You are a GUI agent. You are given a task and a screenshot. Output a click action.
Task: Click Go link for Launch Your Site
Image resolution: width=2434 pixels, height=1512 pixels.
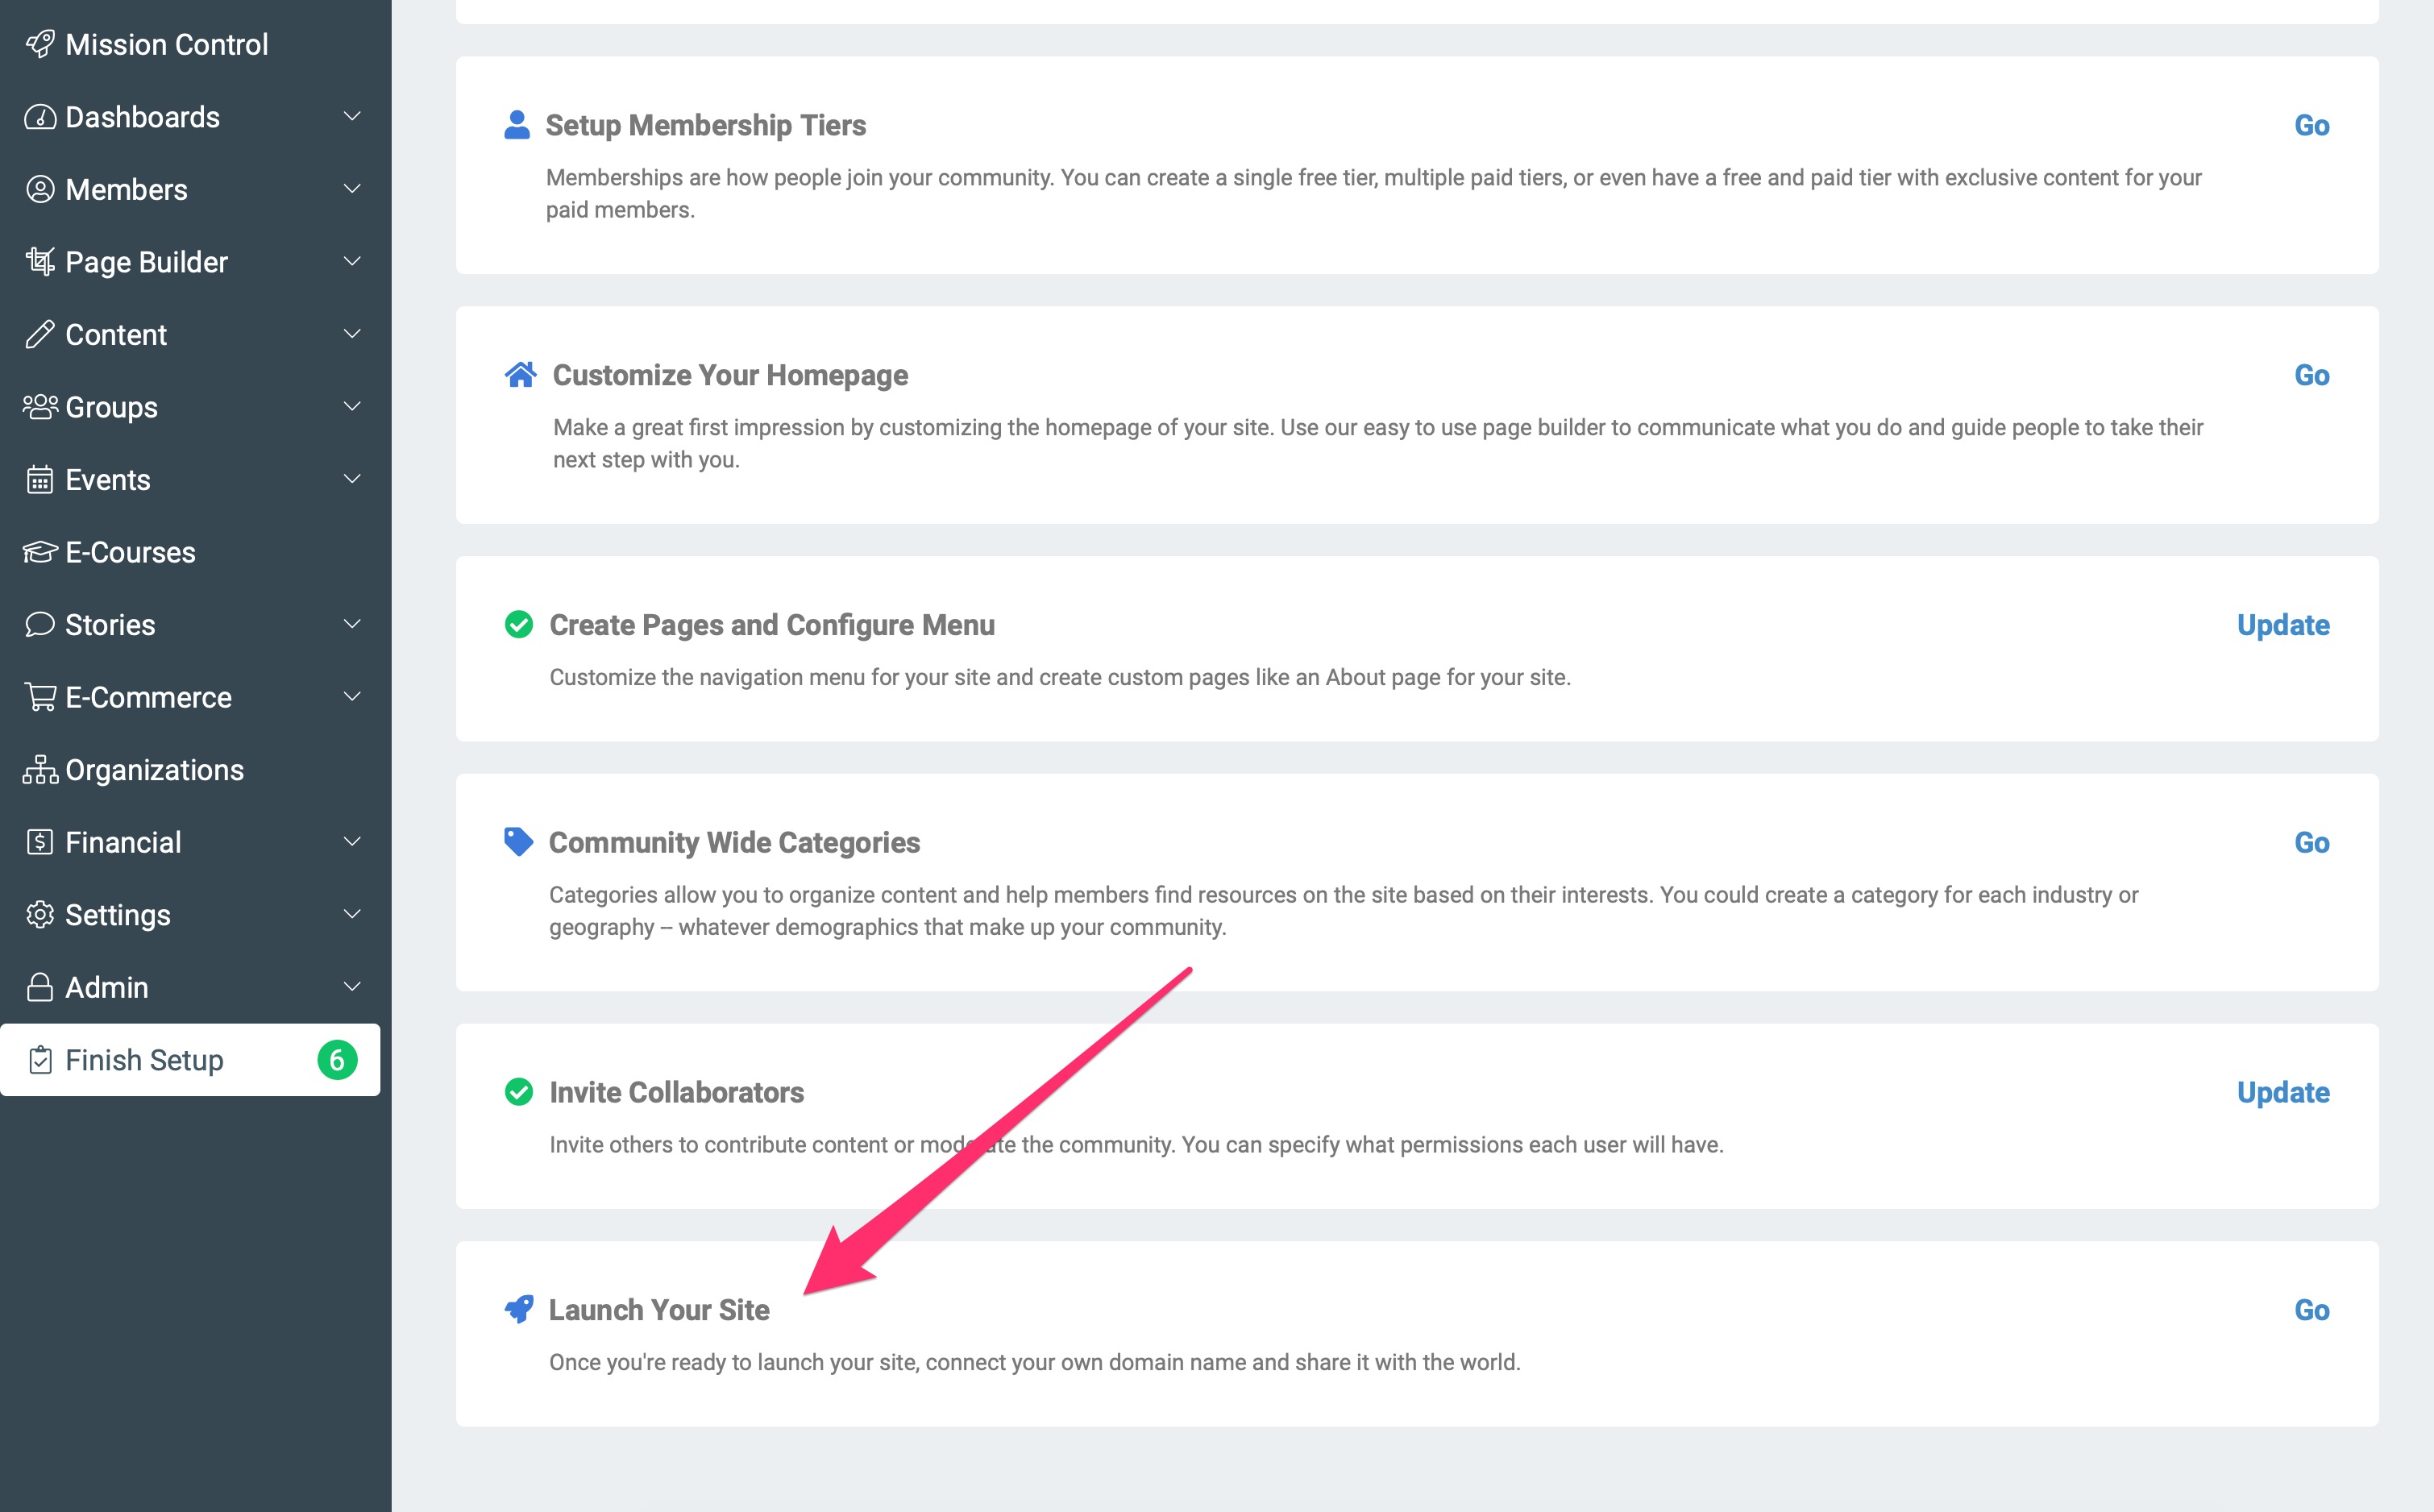tap(2311, 1310)
